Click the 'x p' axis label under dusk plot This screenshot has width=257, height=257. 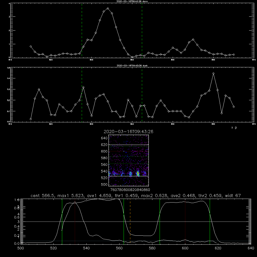tap(234, 127)
